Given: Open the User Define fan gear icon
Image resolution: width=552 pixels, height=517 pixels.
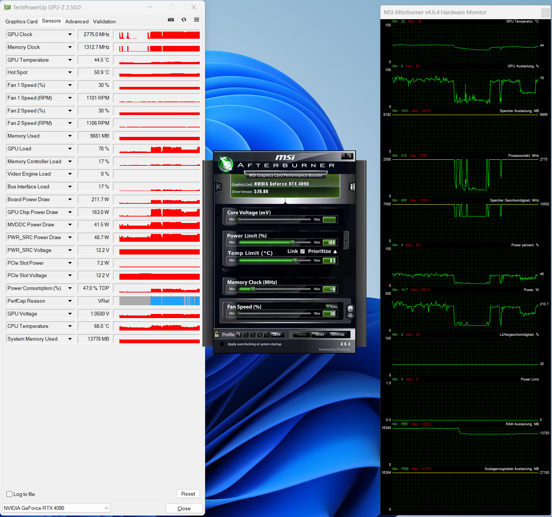Looking at the screenshot, I should point(350,311).
